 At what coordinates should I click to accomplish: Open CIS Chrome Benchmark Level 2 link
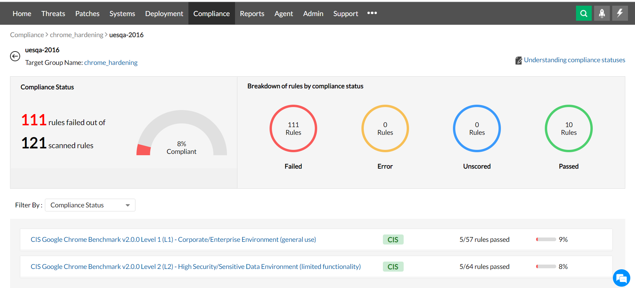(x=196, y=267)
